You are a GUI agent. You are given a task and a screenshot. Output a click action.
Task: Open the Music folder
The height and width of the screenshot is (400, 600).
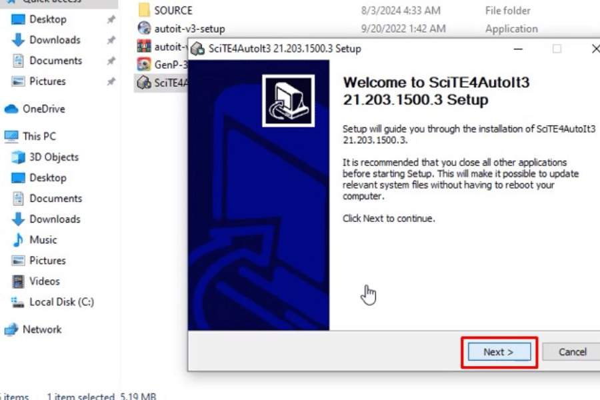coord(43,239)
